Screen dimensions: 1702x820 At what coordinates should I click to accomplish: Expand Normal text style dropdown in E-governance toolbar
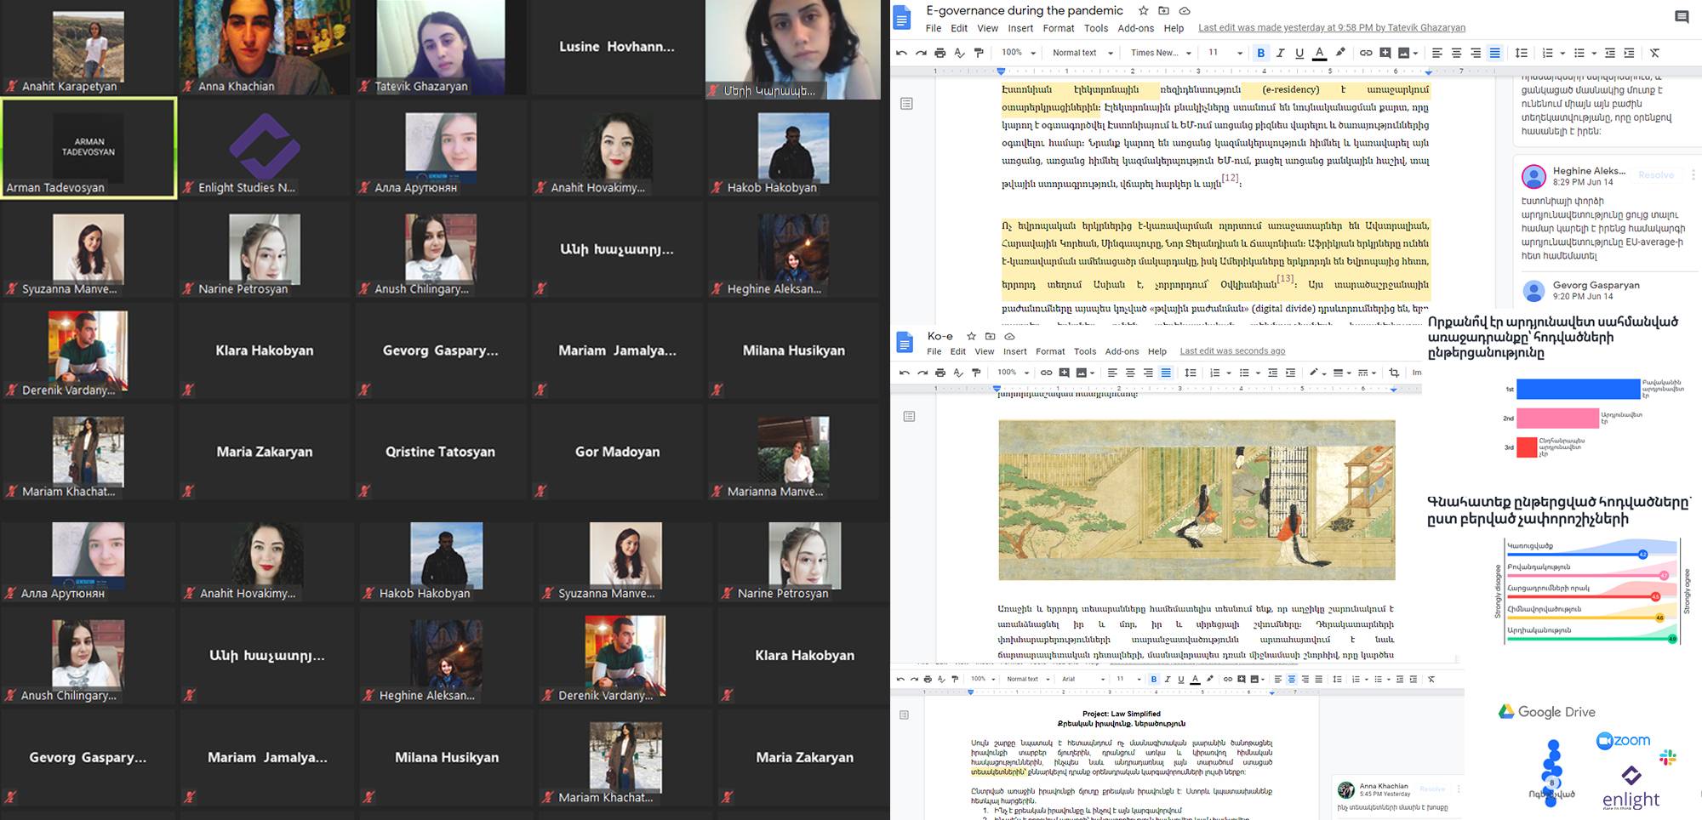pos(1082,53)
